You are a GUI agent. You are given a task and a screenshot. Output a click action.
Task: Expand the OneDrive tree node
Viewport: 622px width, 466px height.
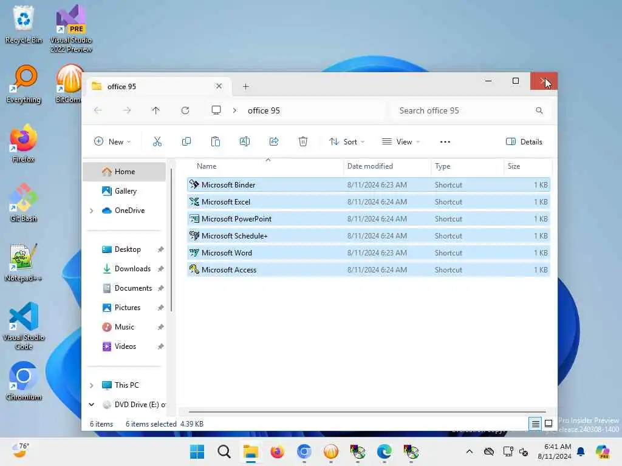91,211
